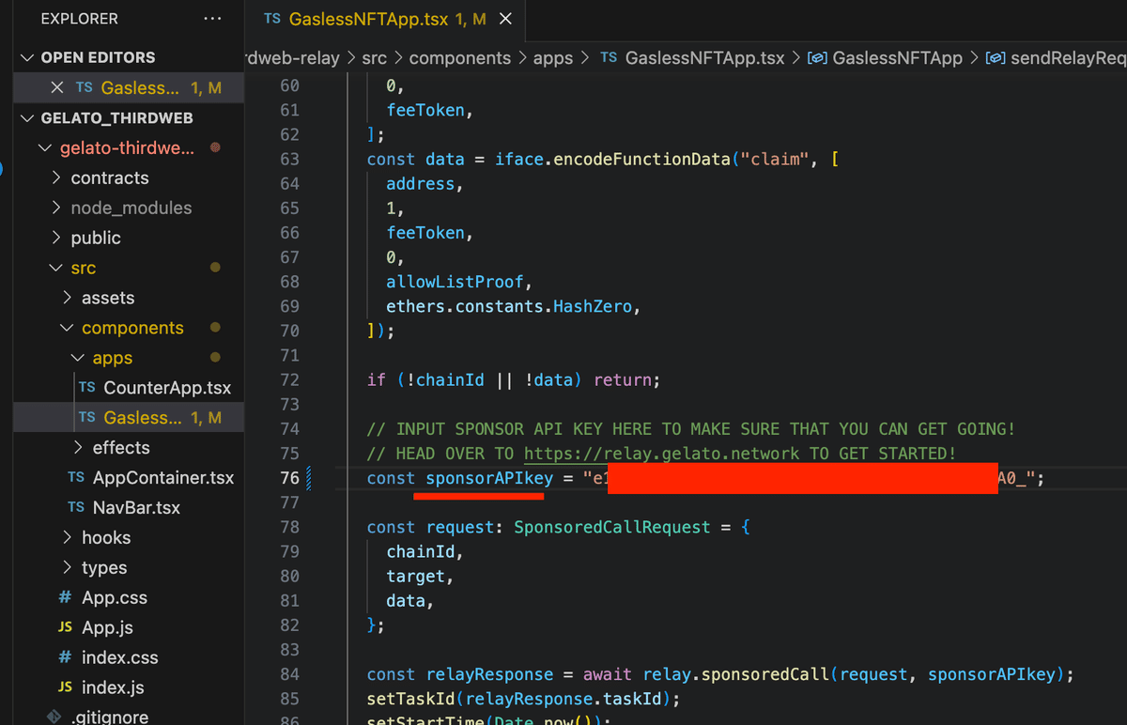Close the GaslessNFTApp.tsx editor tab
Image resolution: width=1127 pixels, height=725 pixels.
tap(505, 19)
